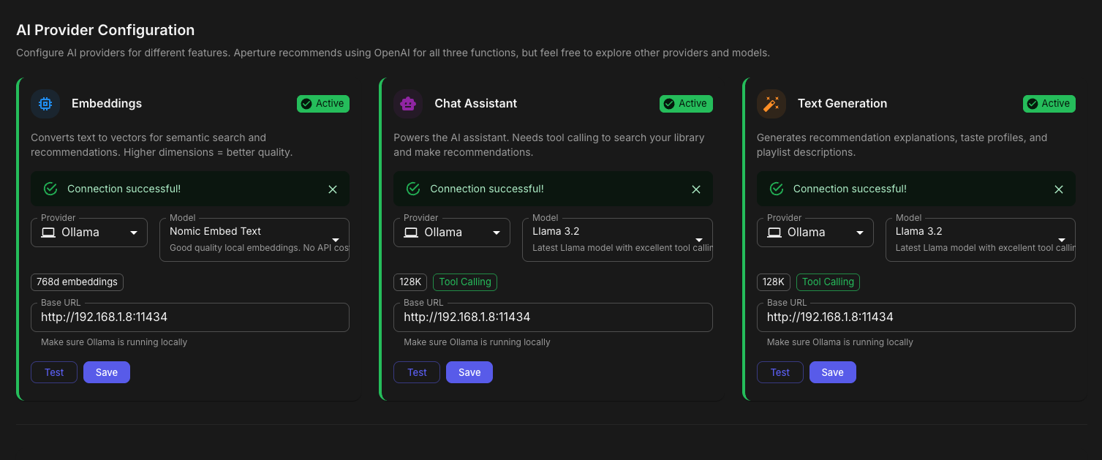Dismiss the Embeddings connection successful message
Image resolution: width=1102 pixels, height=460 pixels.
pyautogui.click(x=333, y=189)
